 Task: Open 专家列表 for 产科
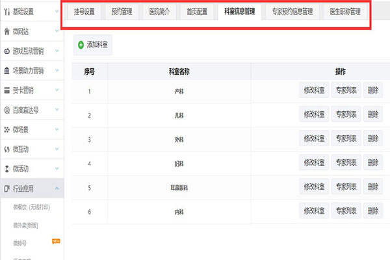pyautogui.click(x=346, y=90)
